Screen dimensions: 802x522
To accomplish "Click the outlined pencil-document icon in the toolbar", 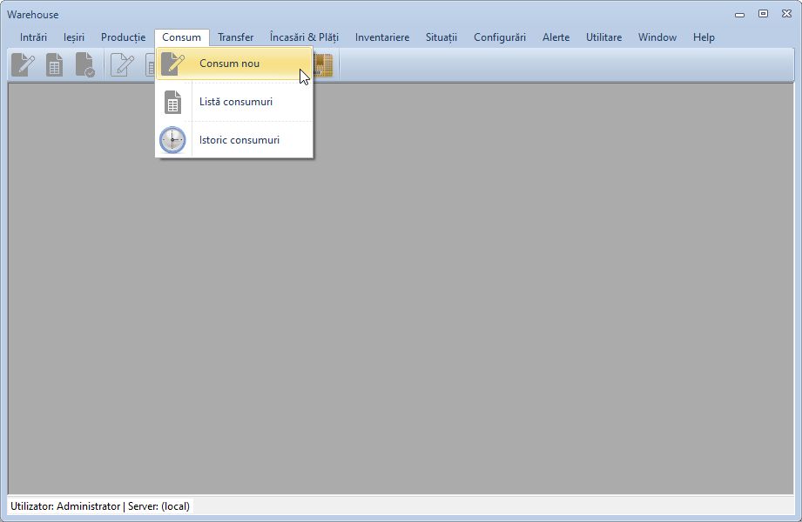I will 122,65.
